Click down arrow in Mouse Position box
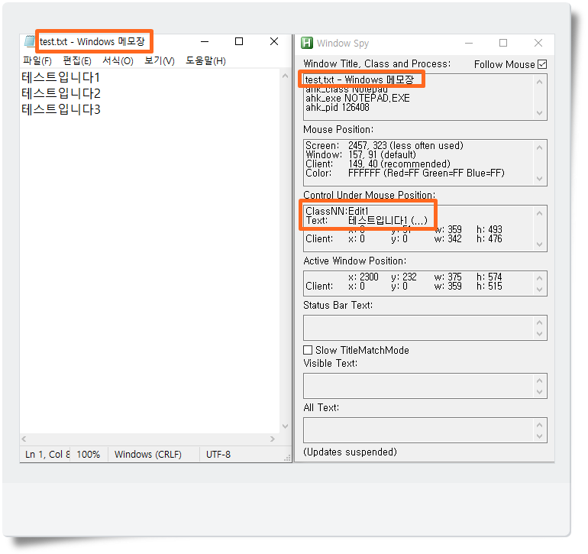The width and height of the screenshot is (588, 554). click(539, 179)
